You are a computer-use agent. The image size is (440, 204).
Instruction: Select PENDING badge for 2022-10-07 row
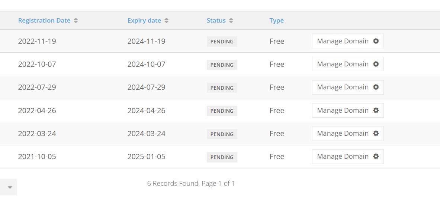222,65
